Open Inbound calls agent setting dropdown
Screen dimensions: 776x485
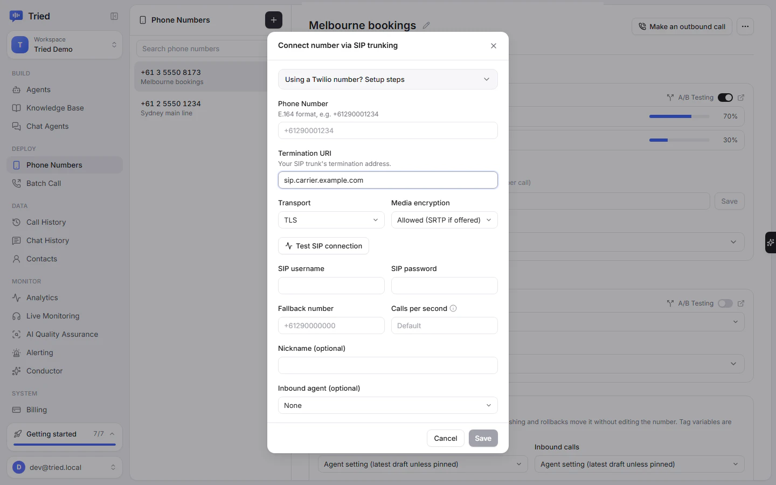coord(640,464)
